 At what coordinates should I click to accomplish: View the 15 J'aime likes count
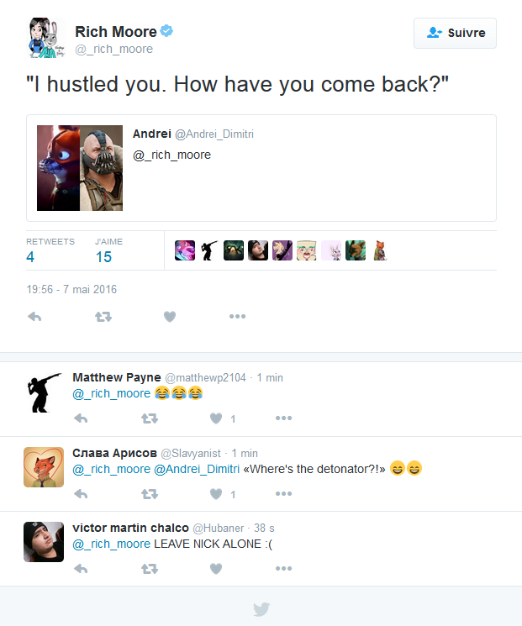[x=103, y=257]
